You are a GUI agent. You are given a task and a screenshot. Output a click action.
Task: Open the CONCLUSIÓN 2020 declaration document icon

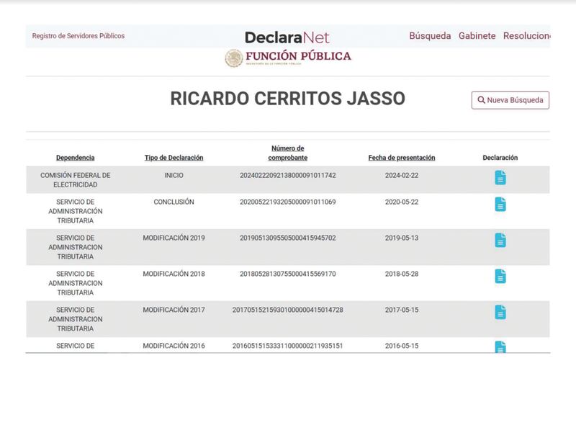[500, 205]
